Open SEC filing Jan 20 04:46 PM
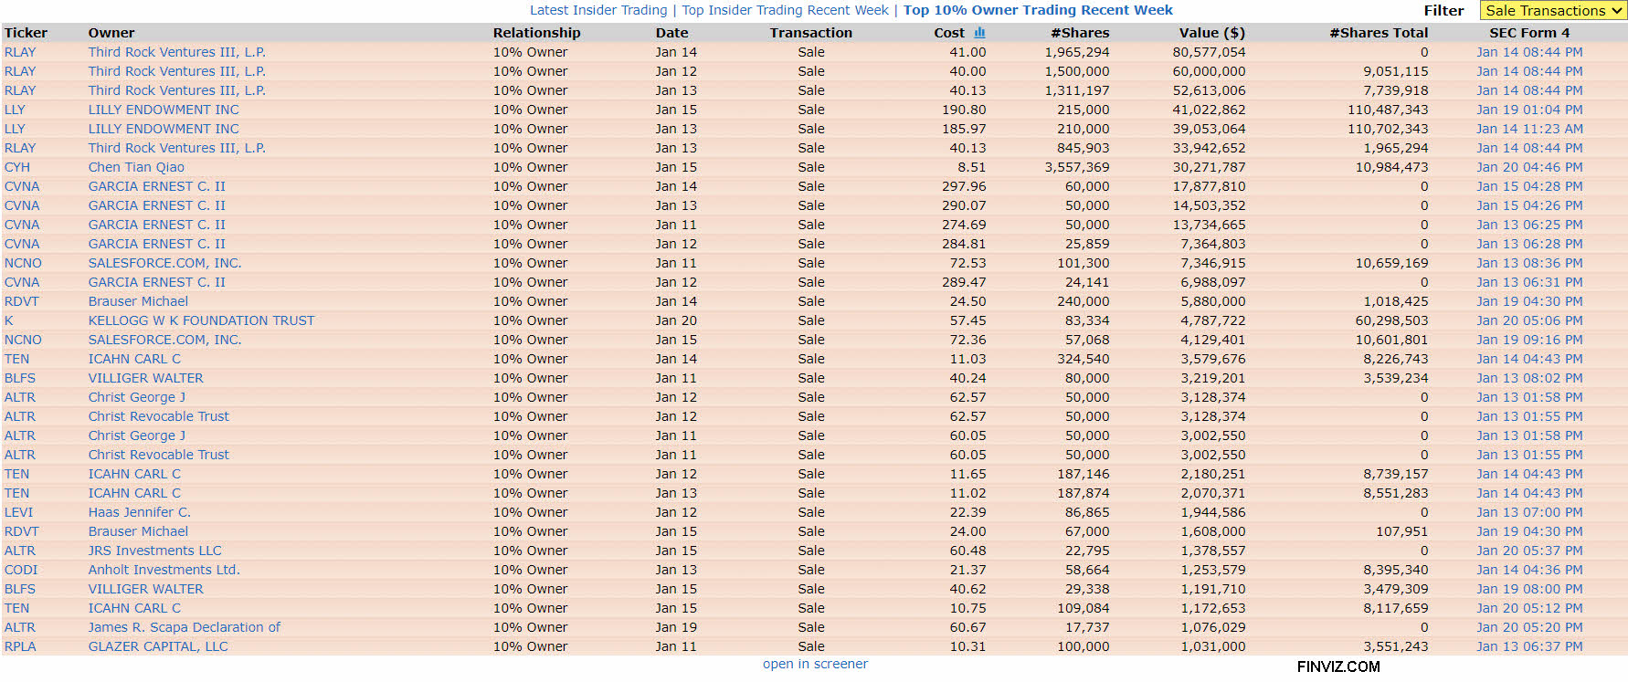The width and height of the screenshot is (1628, 682). (x=1529, y=167)
